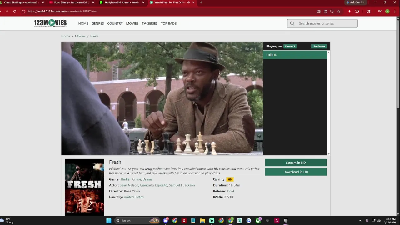Go to HOME in the navigation
This screenshot has width=400, height=225.
[x=83, y=23]
